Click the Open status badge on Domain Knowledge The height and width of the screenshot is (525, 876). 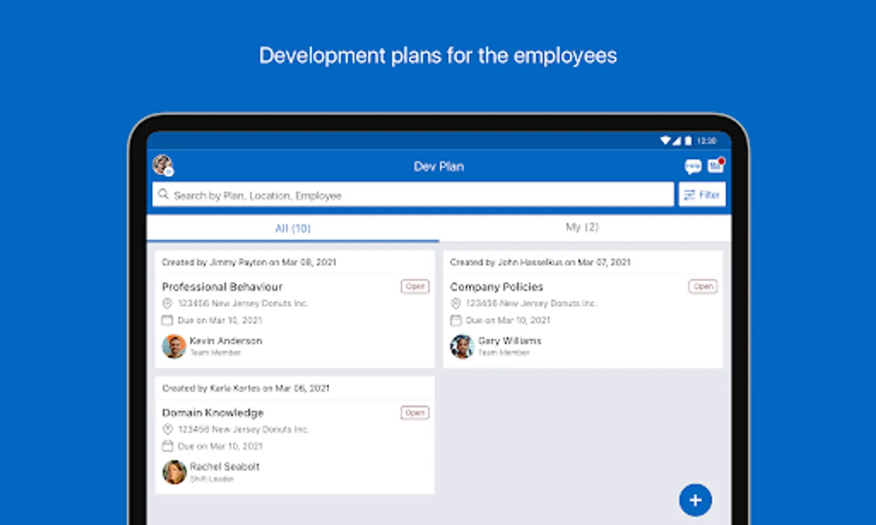(x=415, y=412)
